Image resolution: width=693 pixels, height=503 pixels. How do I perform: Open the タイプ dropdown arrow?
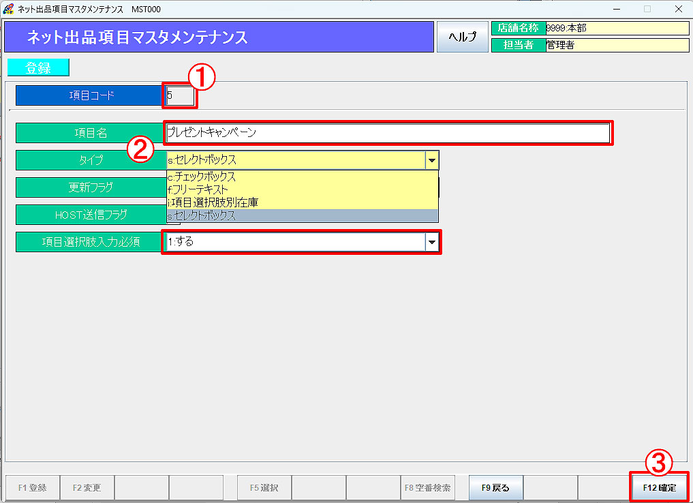(x=432, y=160)
